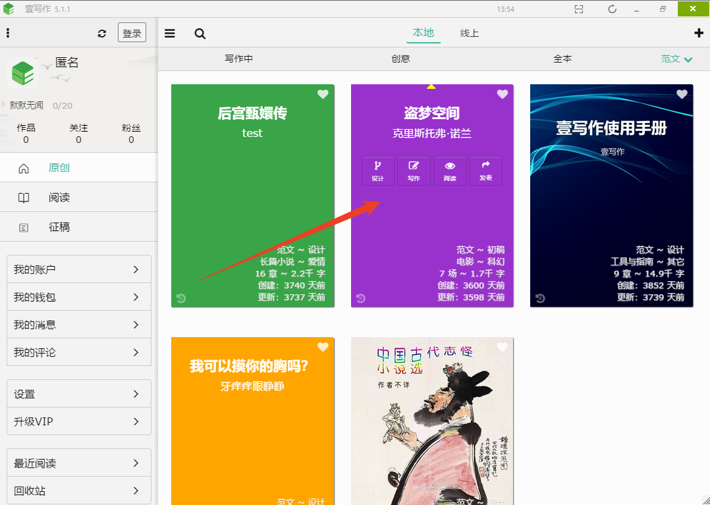Select the 创意 filter tab
Screen dimensions: 710x505
click(400, 59)
